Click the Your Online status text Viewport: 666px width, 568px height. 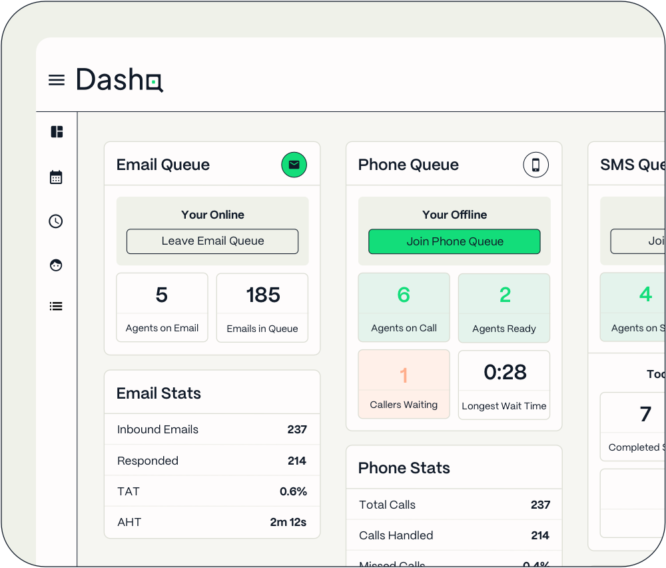tap(213, 215)
